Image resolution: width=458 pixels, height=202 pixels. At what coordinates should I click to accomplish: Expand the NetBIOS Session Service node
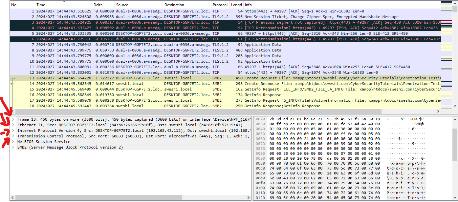(x=13, y=142)
